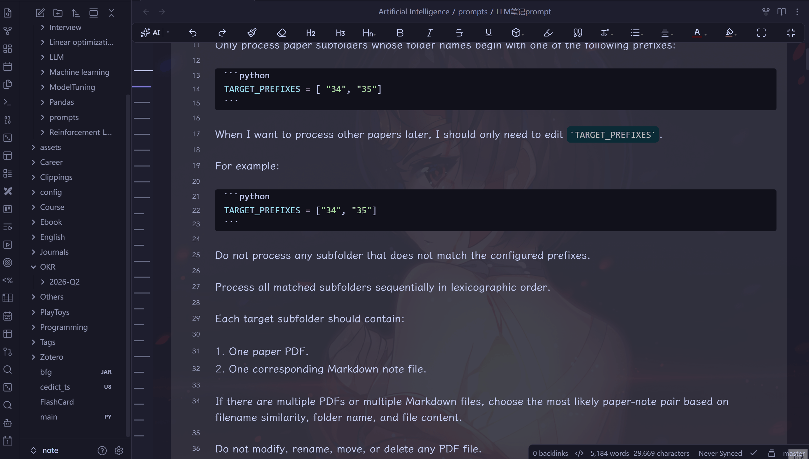Open the local graph view icon in the tab header
This screenshot has height=459, width=809.
pos(766,12)
